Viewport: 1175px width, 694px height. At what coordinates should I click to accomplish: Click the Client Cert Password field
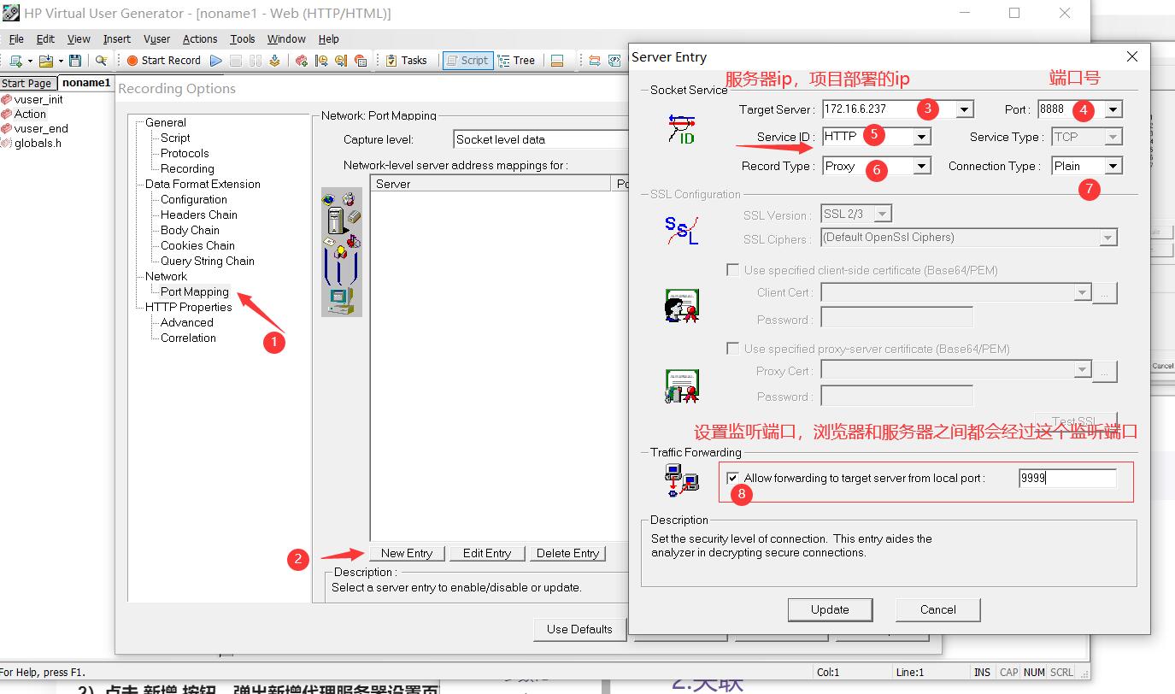tap(896, 319)
